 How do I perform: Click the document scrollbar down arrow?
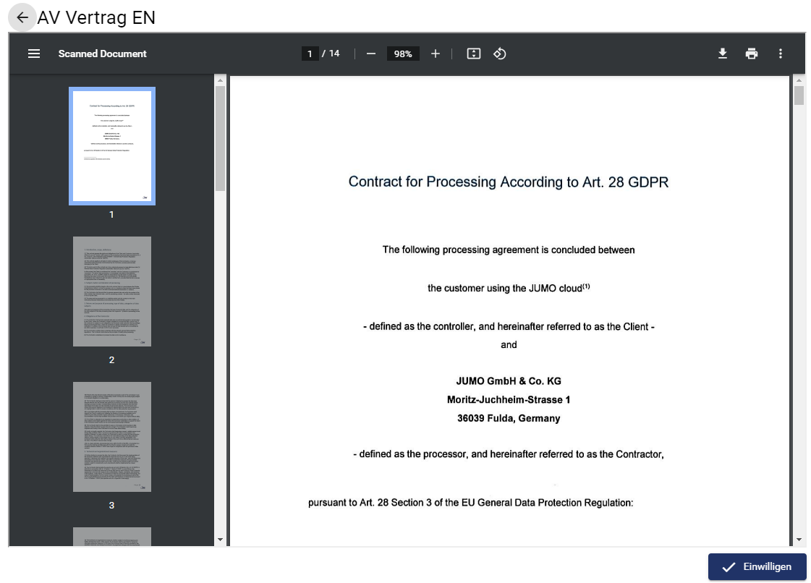799,540
